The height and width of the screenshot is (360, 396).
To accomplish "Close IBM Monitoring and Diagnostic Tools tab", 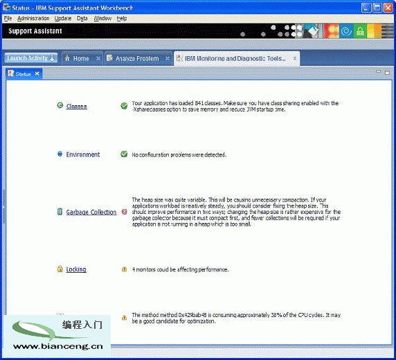I will click(294, 58).
